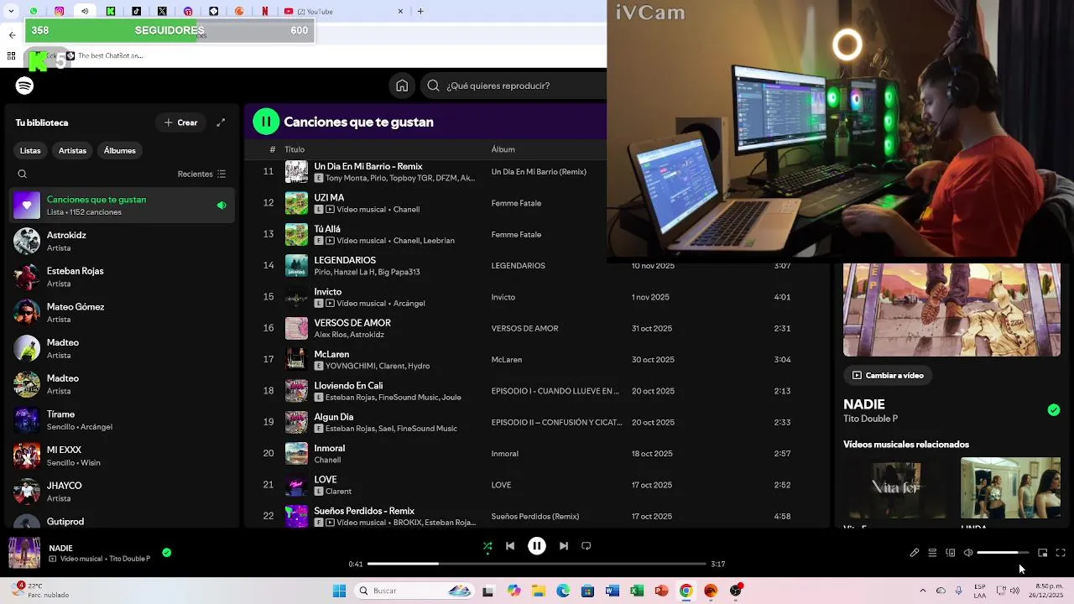Open Tírame single by Arcángel
1074x604 pixels.
pyautogui.click(x=122, y=420)
